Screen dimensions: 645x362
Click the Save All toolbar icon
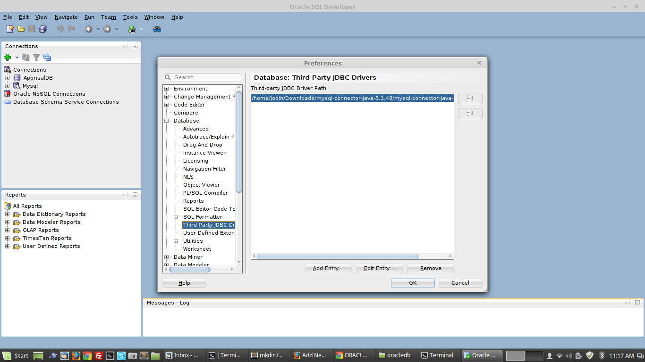[x=42, y=29]
